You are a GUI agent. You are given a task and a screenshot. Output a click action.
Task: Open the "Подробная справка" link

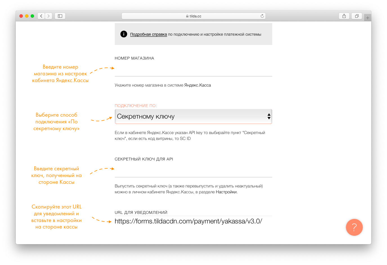click(x=148, y=34)
